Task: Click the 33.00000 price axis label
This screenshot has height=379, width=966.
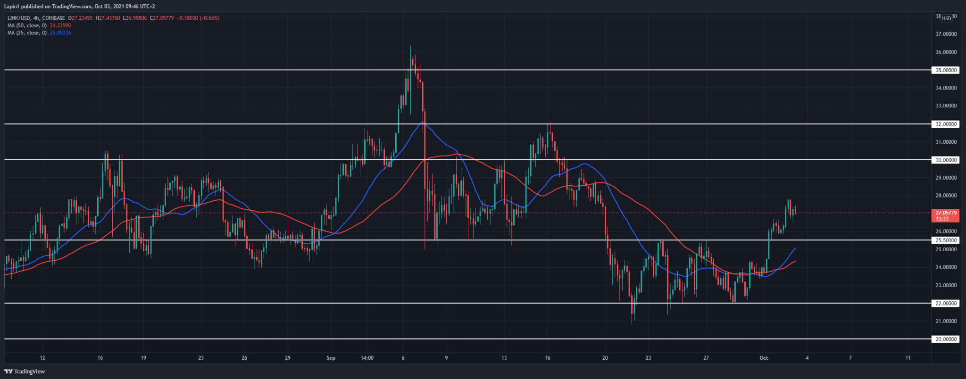Action: (x=946, y=106)
